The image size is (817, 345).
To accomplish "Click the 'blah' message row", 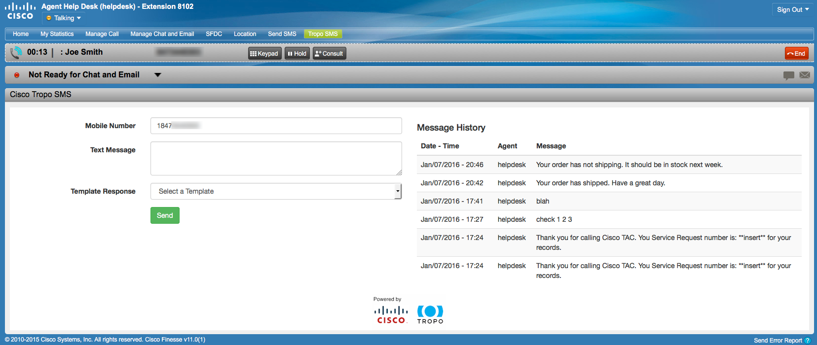I will [x=609, y=201].
